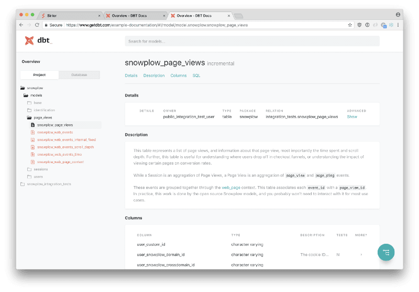The width and height of the screenshot is (419, 292).
Task: Click the snowplow_page_views document icon
Action: pyautogui.click(x=32, y=125)
